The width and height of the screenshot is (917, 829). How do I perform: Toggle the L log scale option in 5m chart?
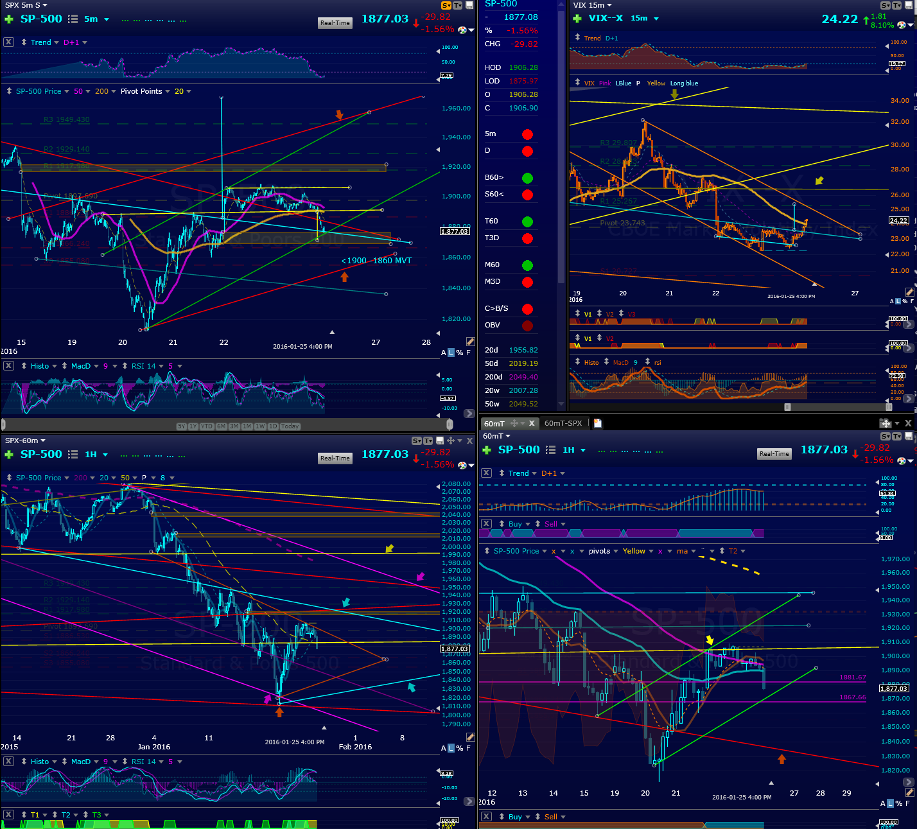[x=451, y=353]
